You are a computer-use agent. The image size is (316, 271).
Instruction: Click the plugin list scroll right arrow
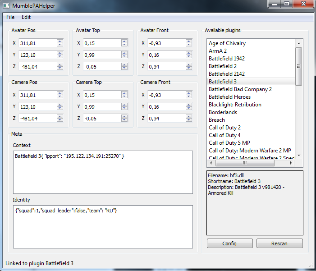coord(291,163)
